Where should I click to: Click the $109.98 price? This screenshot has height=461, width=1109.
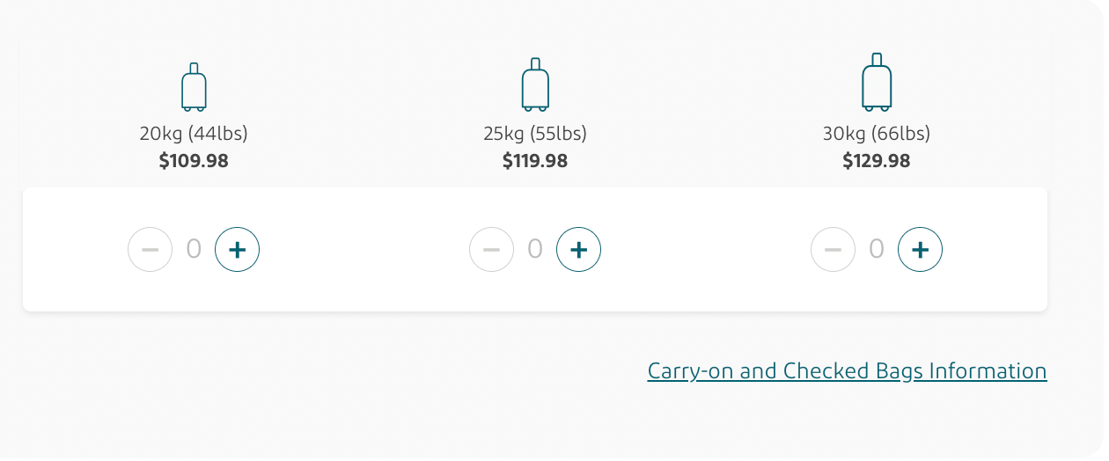pyautogui.click(x=194, y=161)
